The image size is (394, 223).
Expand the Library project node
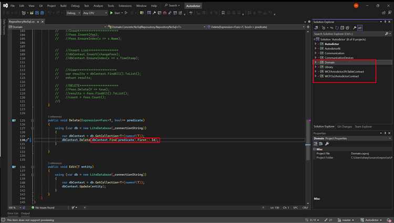(316, 67)
